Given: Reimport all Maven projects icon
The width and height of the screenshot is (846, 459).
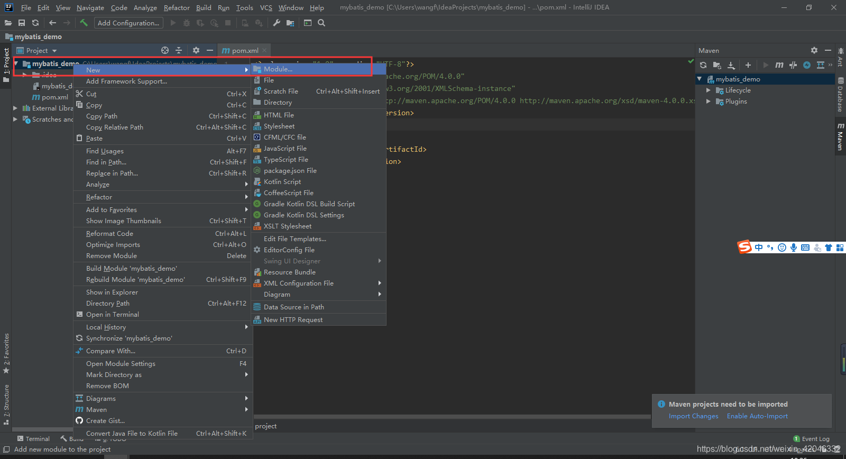Looking at the screenshot, I should [703, 65].
